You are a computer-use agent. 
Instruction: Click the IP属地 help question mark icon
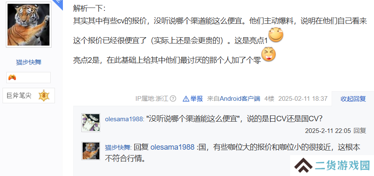[x=174, y=99]
